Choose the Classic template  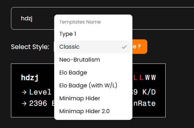[x=93, y=47]
